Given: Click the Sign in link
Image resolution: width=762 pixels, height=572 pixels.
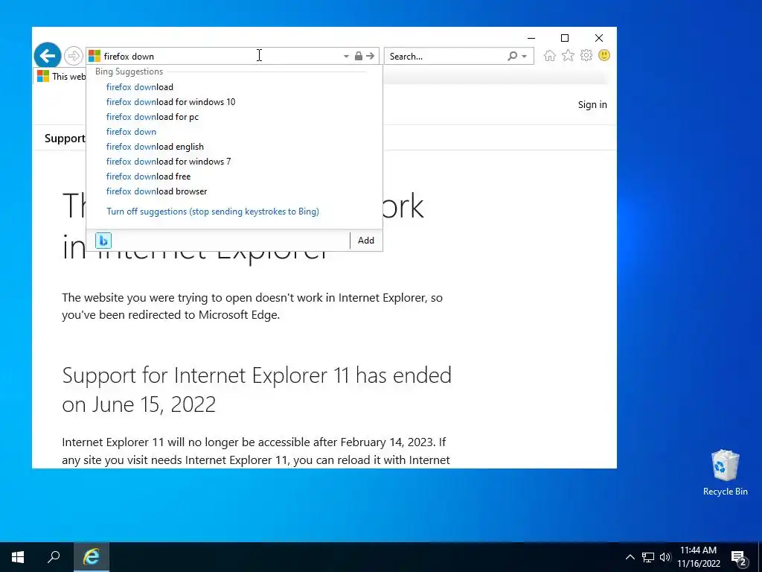Looking at the screenshot, I should click(x=592, y=104).
